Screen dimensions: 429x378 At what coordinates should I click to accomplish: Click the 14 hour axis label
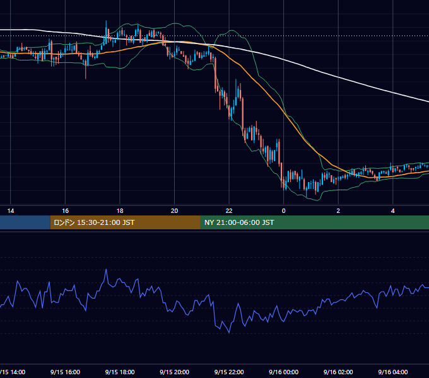tap(10, 211)
